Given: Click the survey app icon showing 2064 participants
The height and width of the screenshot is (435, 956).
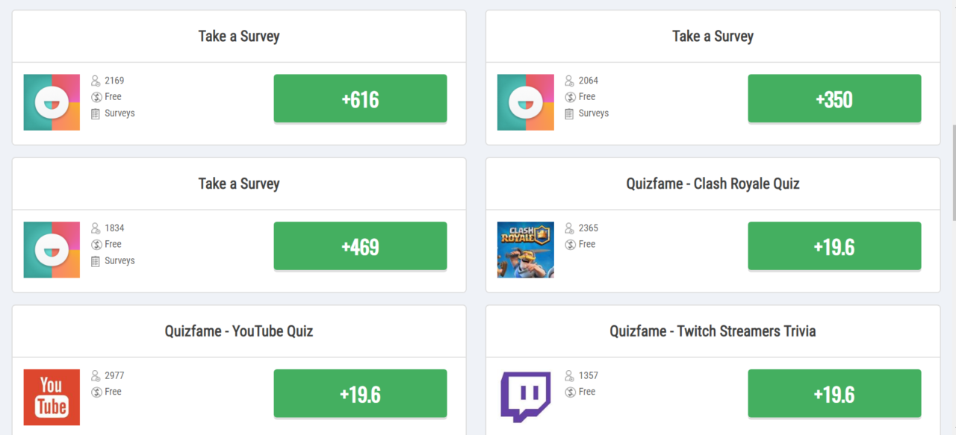Looking at the screenshot, I should 526,101.
